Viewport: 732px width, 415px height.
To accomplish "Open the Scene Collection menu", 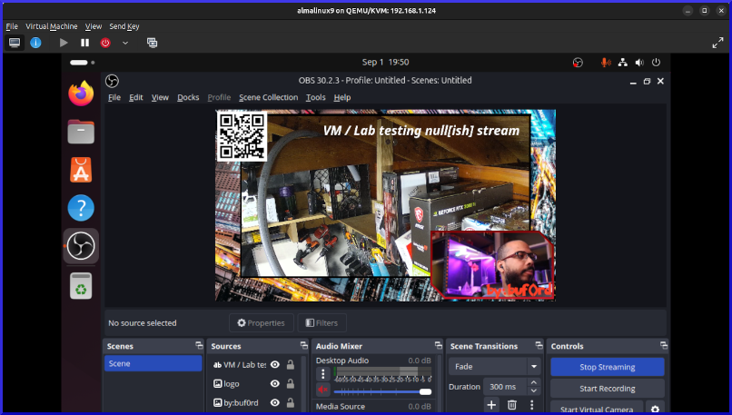I will coord(268,97).
